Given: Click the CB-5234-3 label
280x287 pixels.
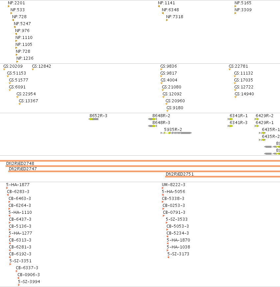Looking at the screenshot, I should click(x=178, y=233).
